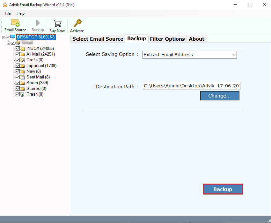Select Trash (0) folder label
The image size is (271, 223).
coord(35,94)
